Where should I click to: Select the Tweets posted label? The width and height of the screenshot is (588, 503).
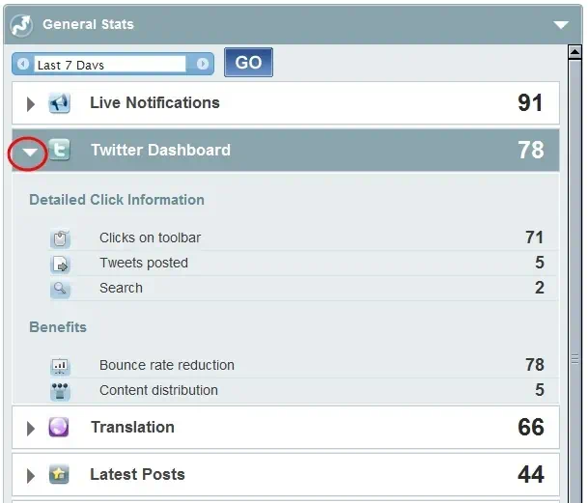pos(144,263)
